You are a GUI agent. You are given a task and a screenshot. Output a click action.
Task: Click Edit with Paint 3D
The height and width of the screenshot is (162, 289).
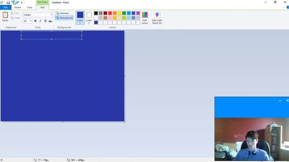pyautogui.click(x=157, y=18)
